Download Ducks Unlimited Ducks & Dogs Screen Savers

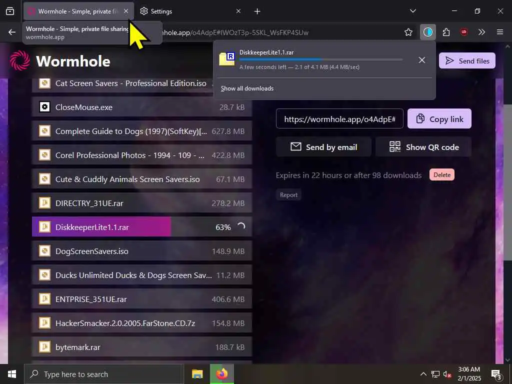click(x=142, y=275)
